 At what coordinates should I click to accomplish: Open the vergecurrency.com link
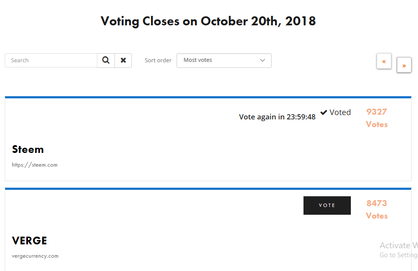35,256
